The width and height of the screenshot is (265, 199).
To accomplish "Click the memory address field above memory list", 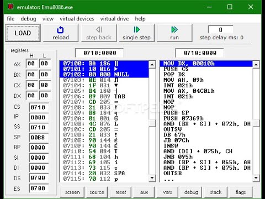I will [x=99, y=53].
